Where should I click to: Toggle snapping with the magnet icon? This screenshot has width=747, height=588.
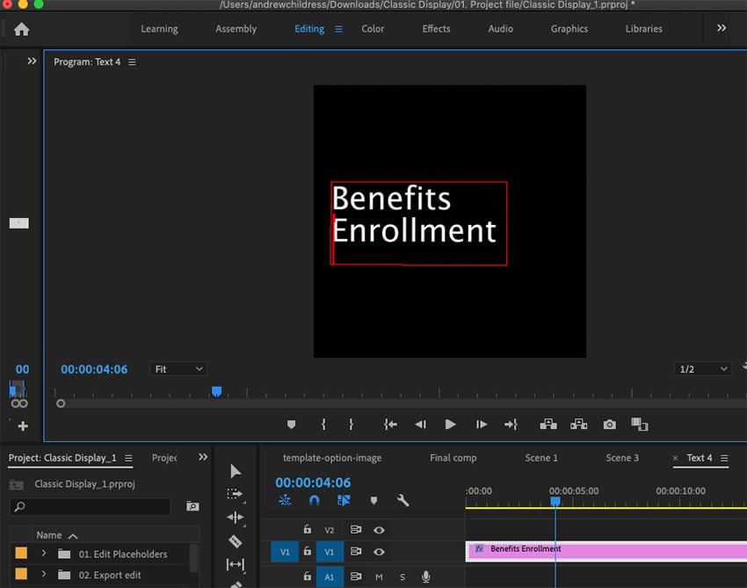click(x=314, y=500)
